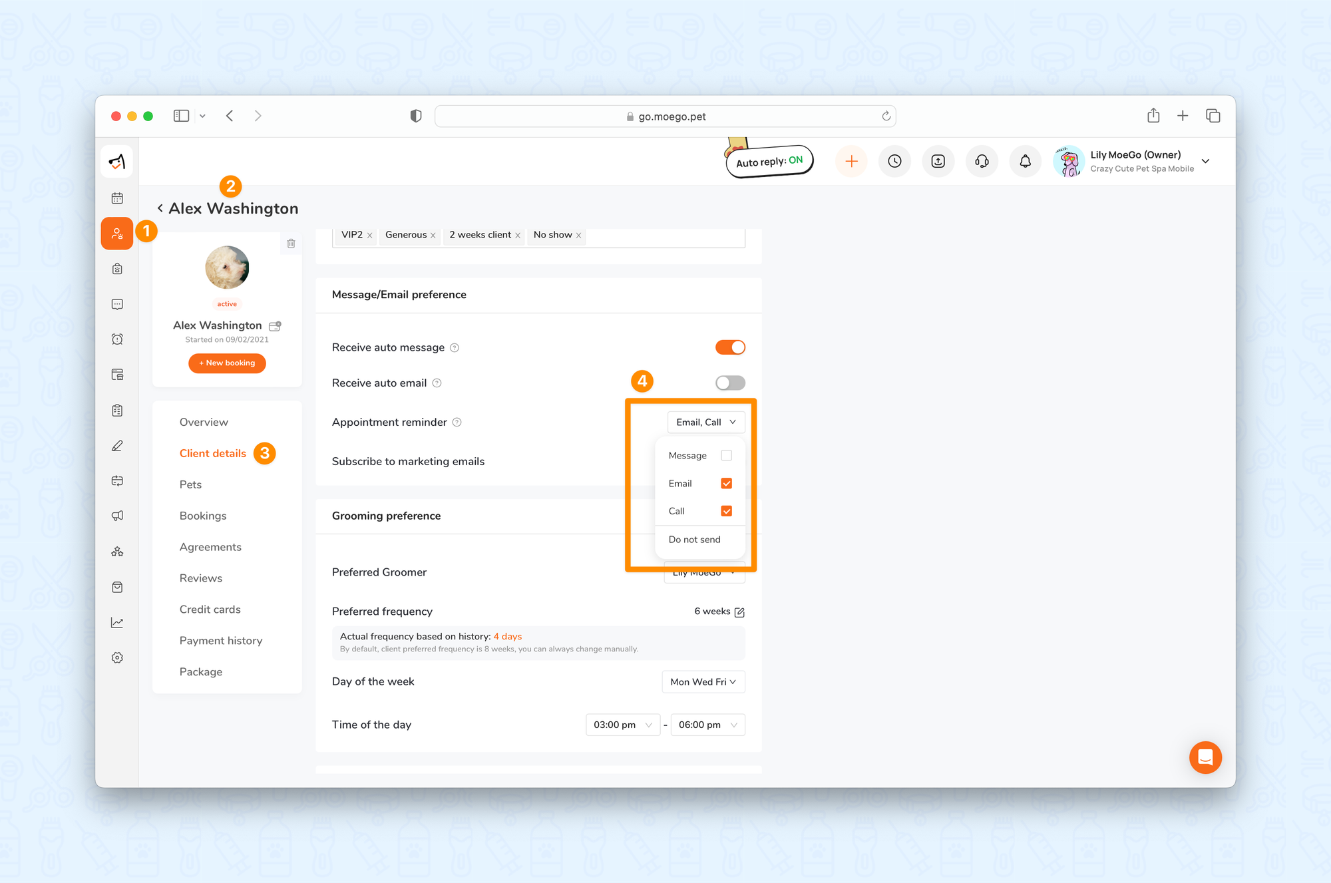Select the Do not send option
The height and width of the screenshot is (883, 1331).
[694, 540]
